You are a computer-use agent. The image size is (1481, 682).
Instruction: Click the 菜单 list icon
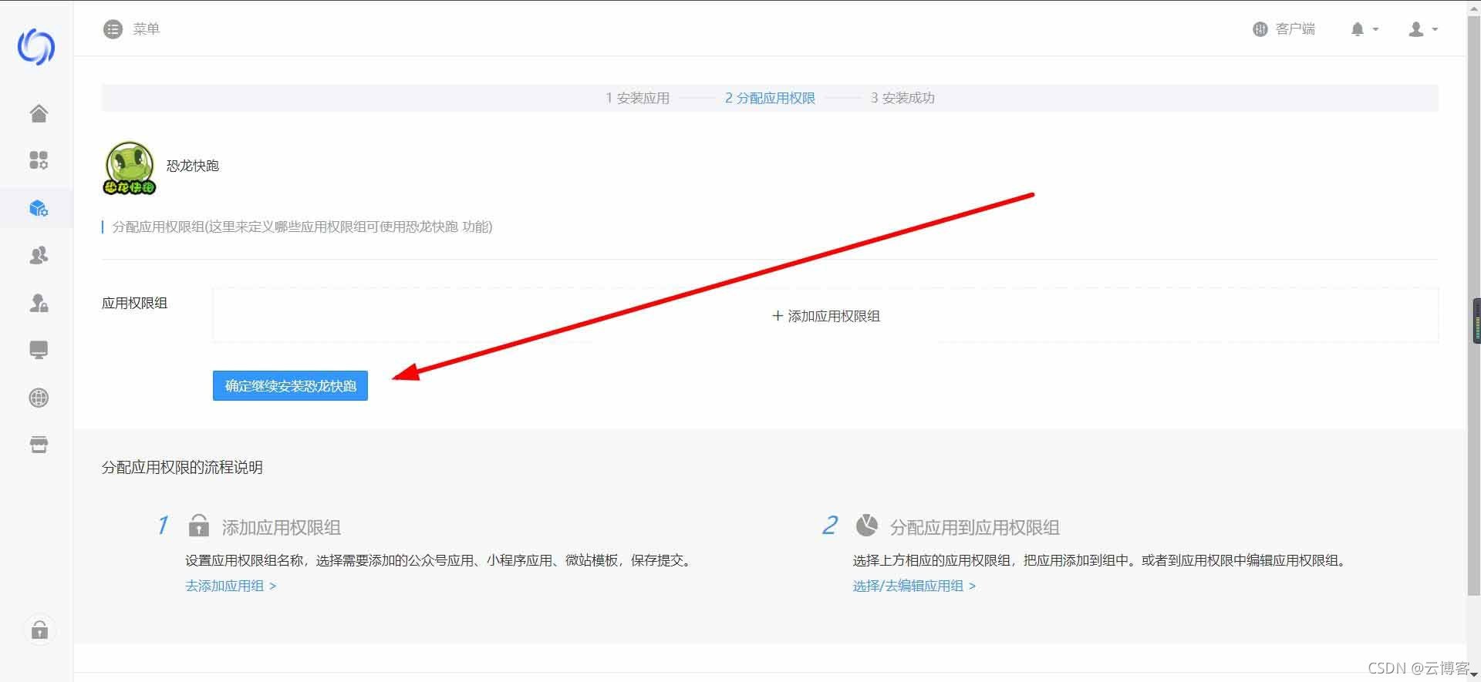point(113,29)
